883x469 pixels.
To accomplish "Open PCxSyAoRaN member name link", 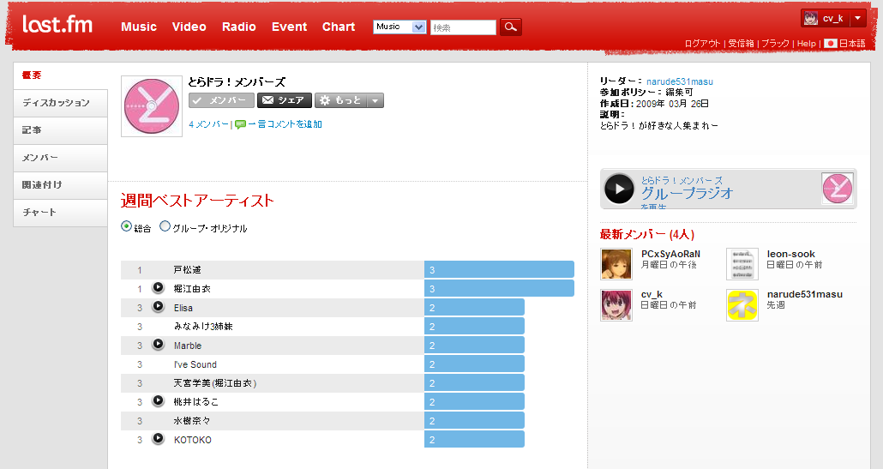I will pyautogui.click(x=670, y=254).
